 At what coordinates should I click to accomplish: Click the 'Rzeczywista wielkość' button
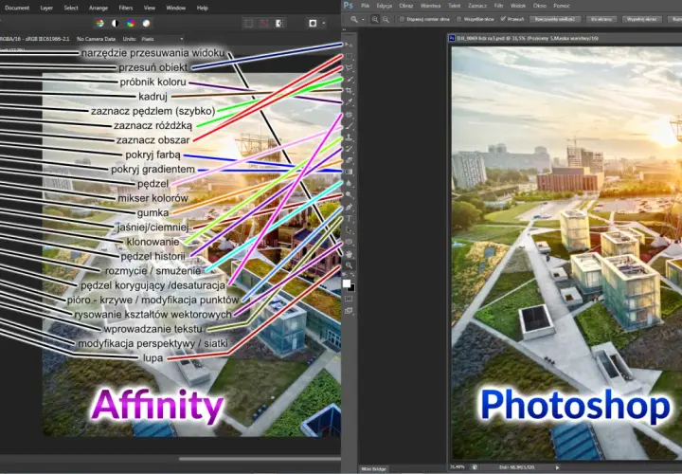coord(554,19)
